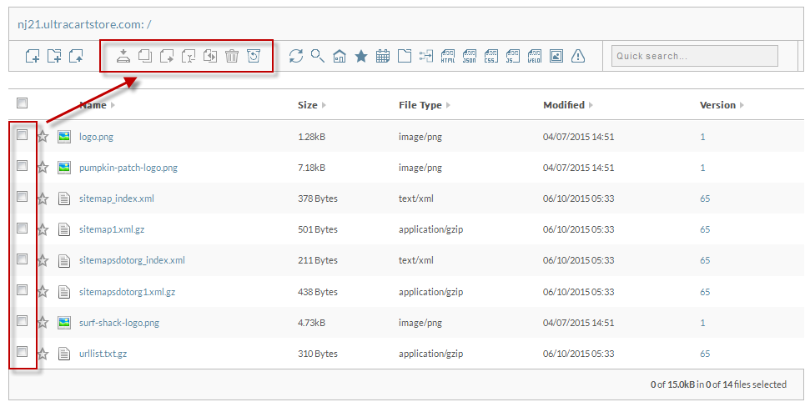The height and width of the screenshot is (407, 810).
Task: Click version 1 of logo.png
Action: (x=702, y=137)
